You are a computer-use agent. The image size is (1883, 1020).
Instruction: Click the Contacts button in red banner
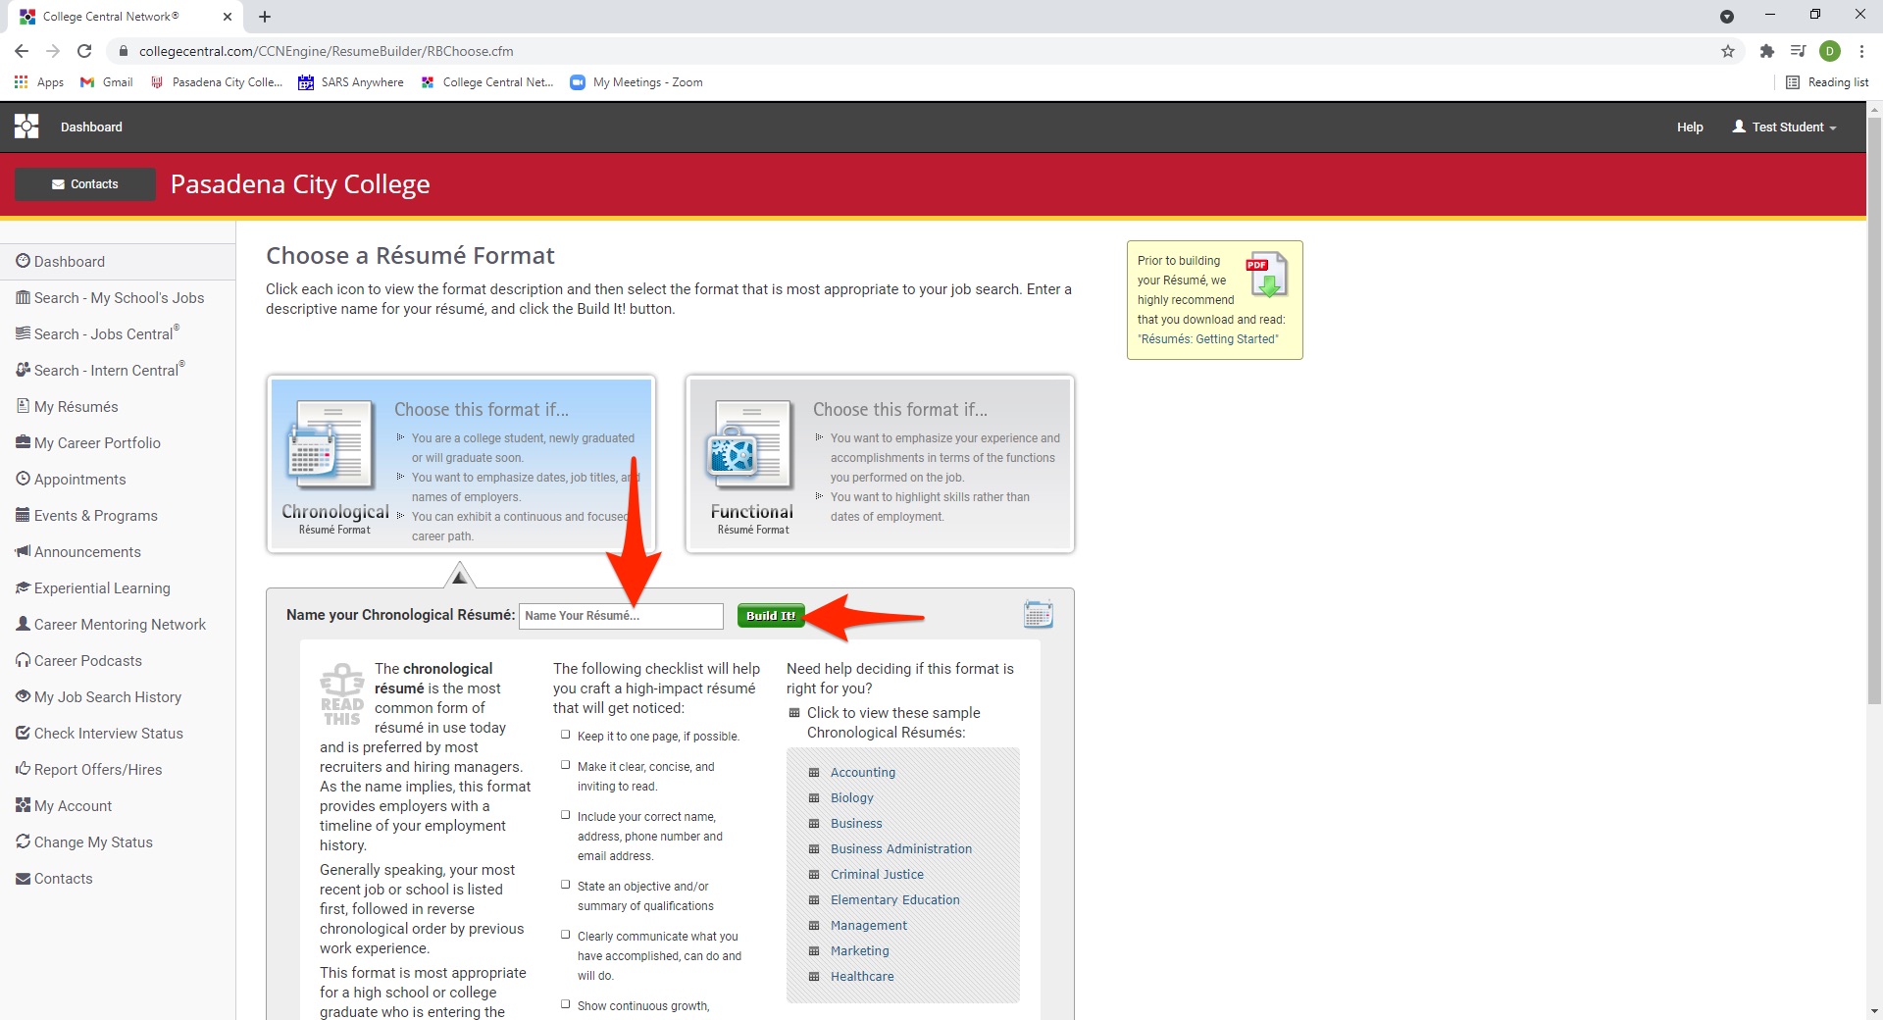pyautogui.click(x=85, y=184)
